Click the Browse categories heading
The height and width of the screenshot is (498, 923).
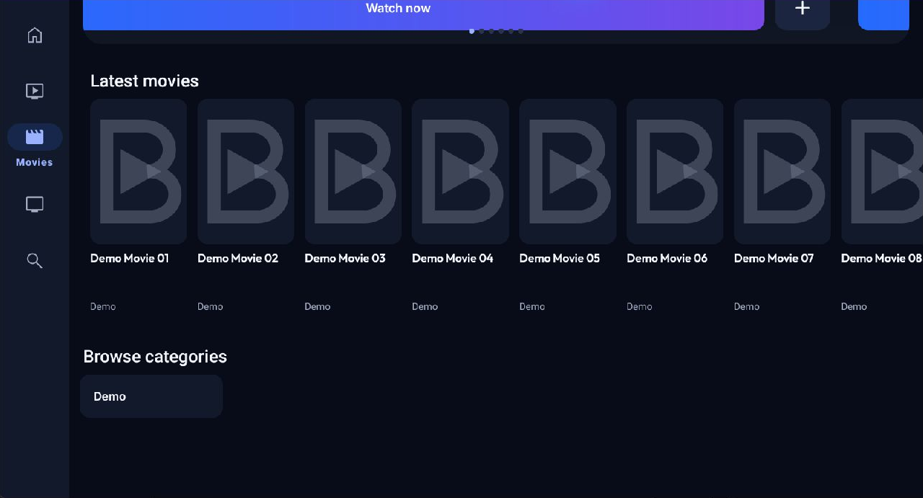155,357
